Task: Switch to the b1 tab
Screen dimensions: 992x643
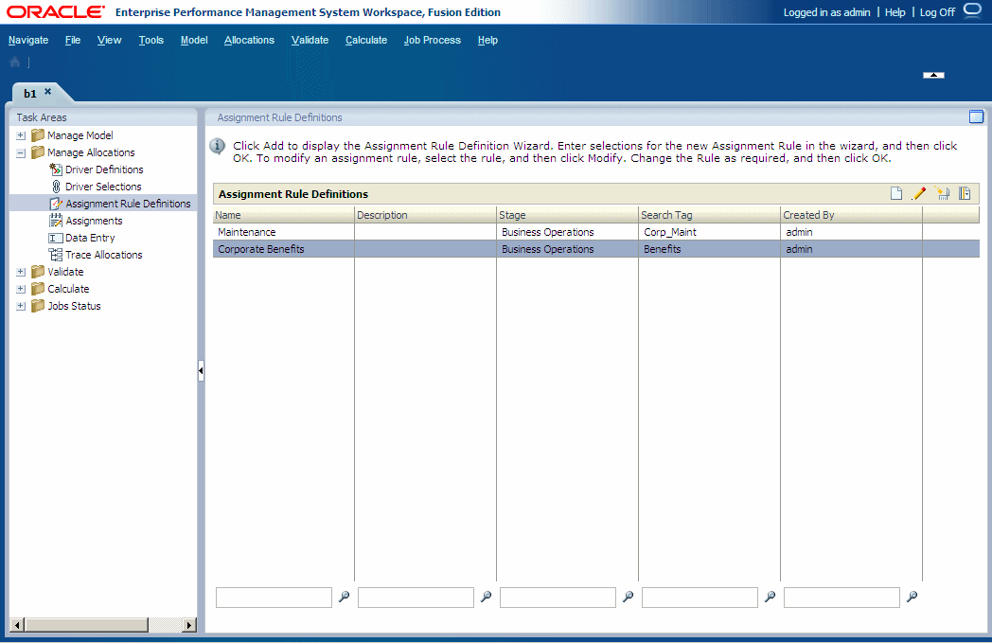Action: coord(28,93)
